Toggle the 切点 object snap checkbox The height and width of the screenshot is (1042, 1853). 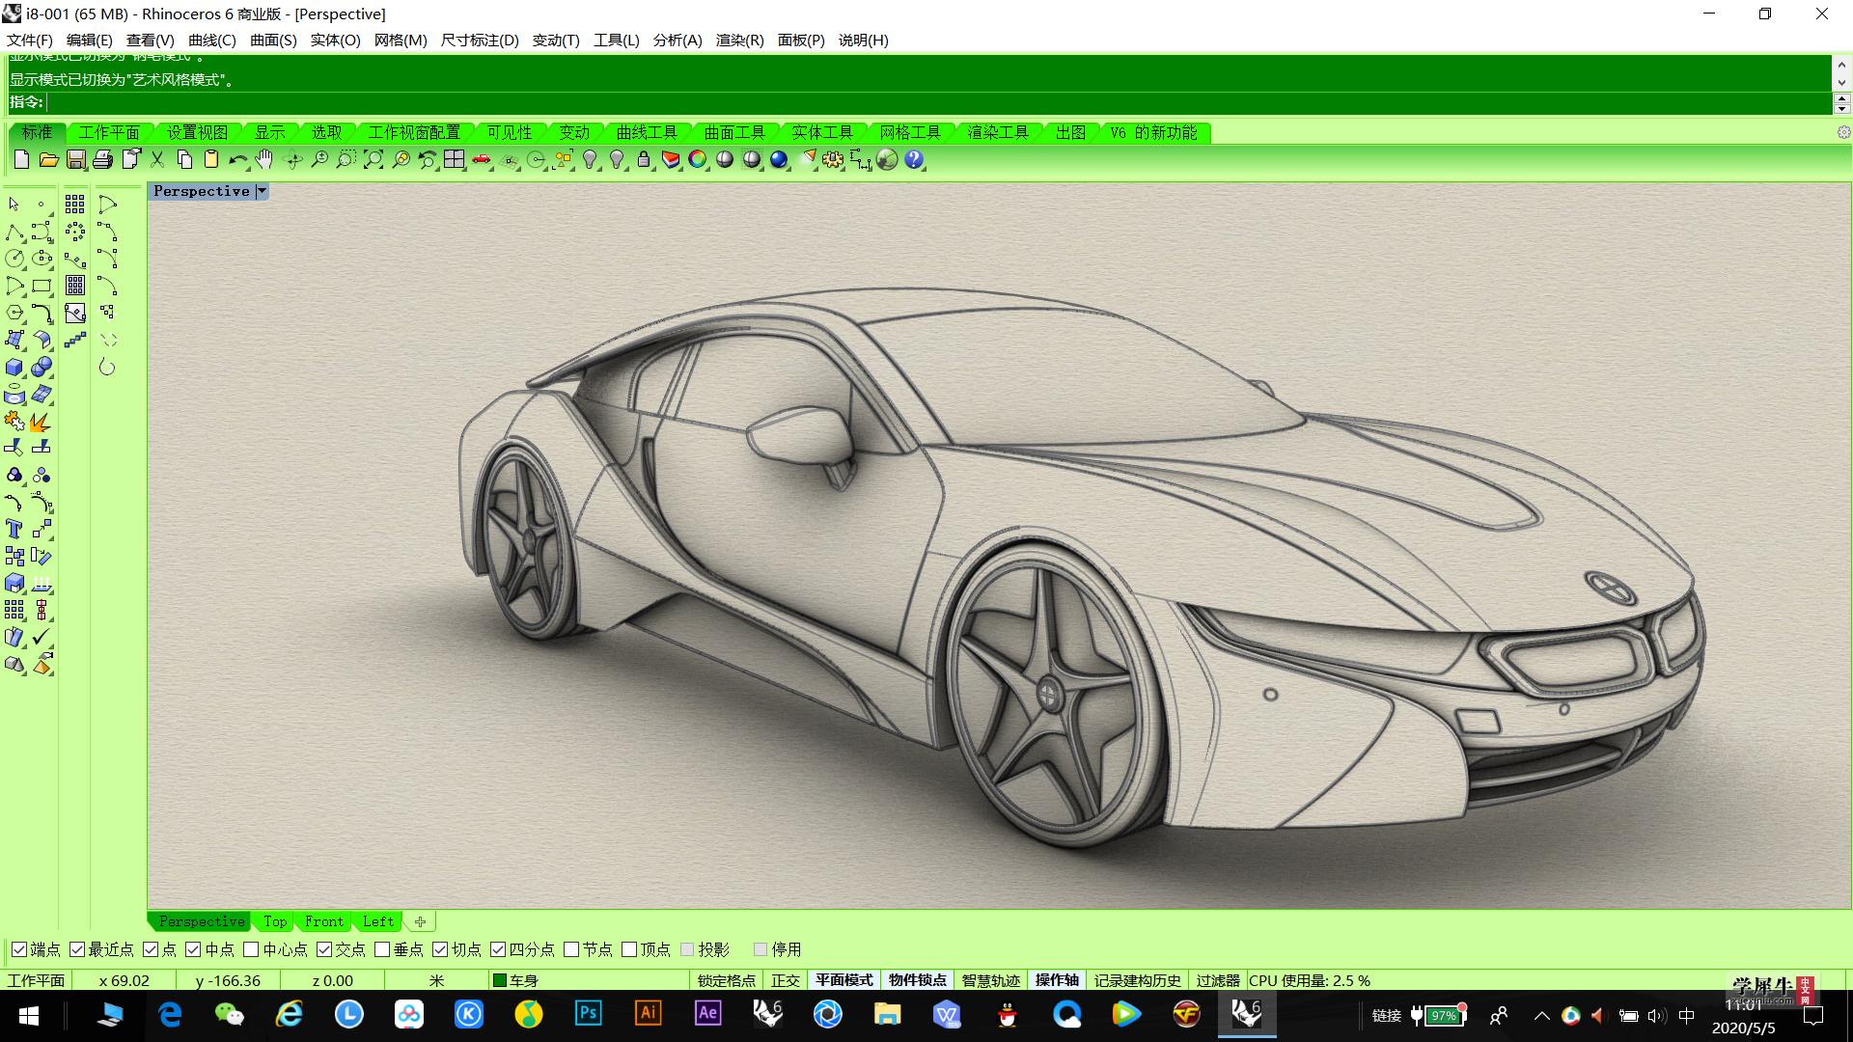440,949
